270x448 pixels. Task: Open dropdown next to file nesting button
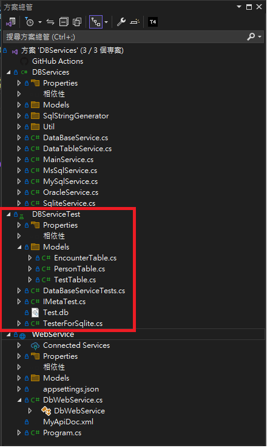(x=106, y=22)
